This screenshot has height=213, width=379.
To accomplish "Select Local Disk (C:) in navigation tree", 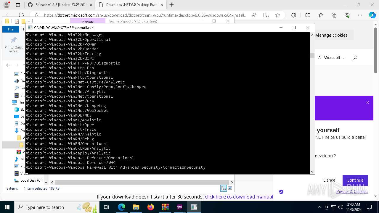I will [28, 180].
